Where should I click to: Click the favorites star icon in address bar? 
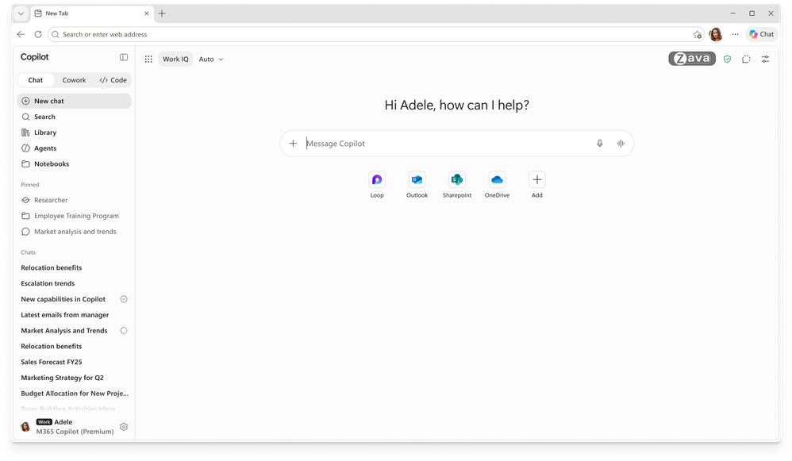tap(698, 34)
